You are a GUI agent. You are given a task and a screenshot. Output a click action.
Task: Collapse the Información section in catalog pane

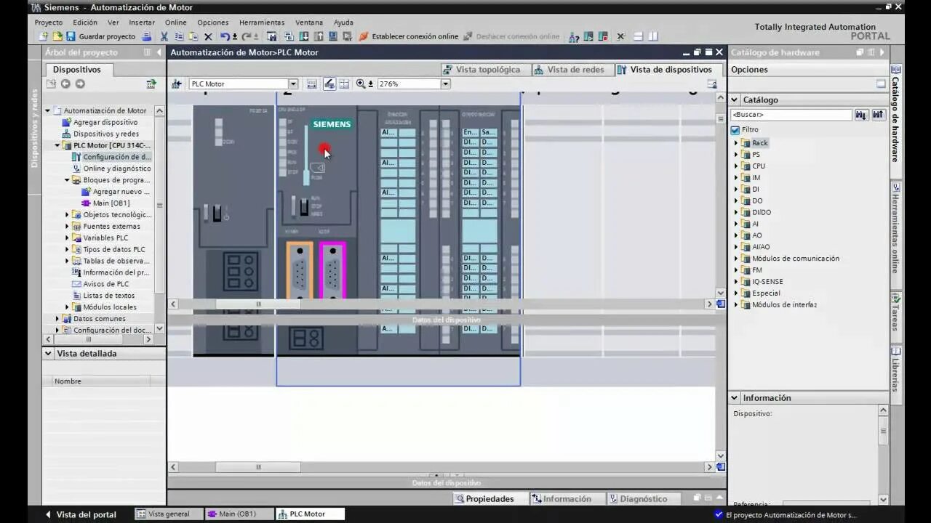[735, 398]
